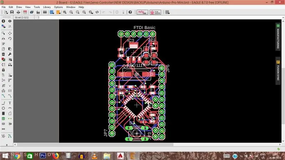The width and height of the screenshot is (285, 160).
Task: Select the Info tool icon
Action: pyautogui.click(x=3, y=21)
